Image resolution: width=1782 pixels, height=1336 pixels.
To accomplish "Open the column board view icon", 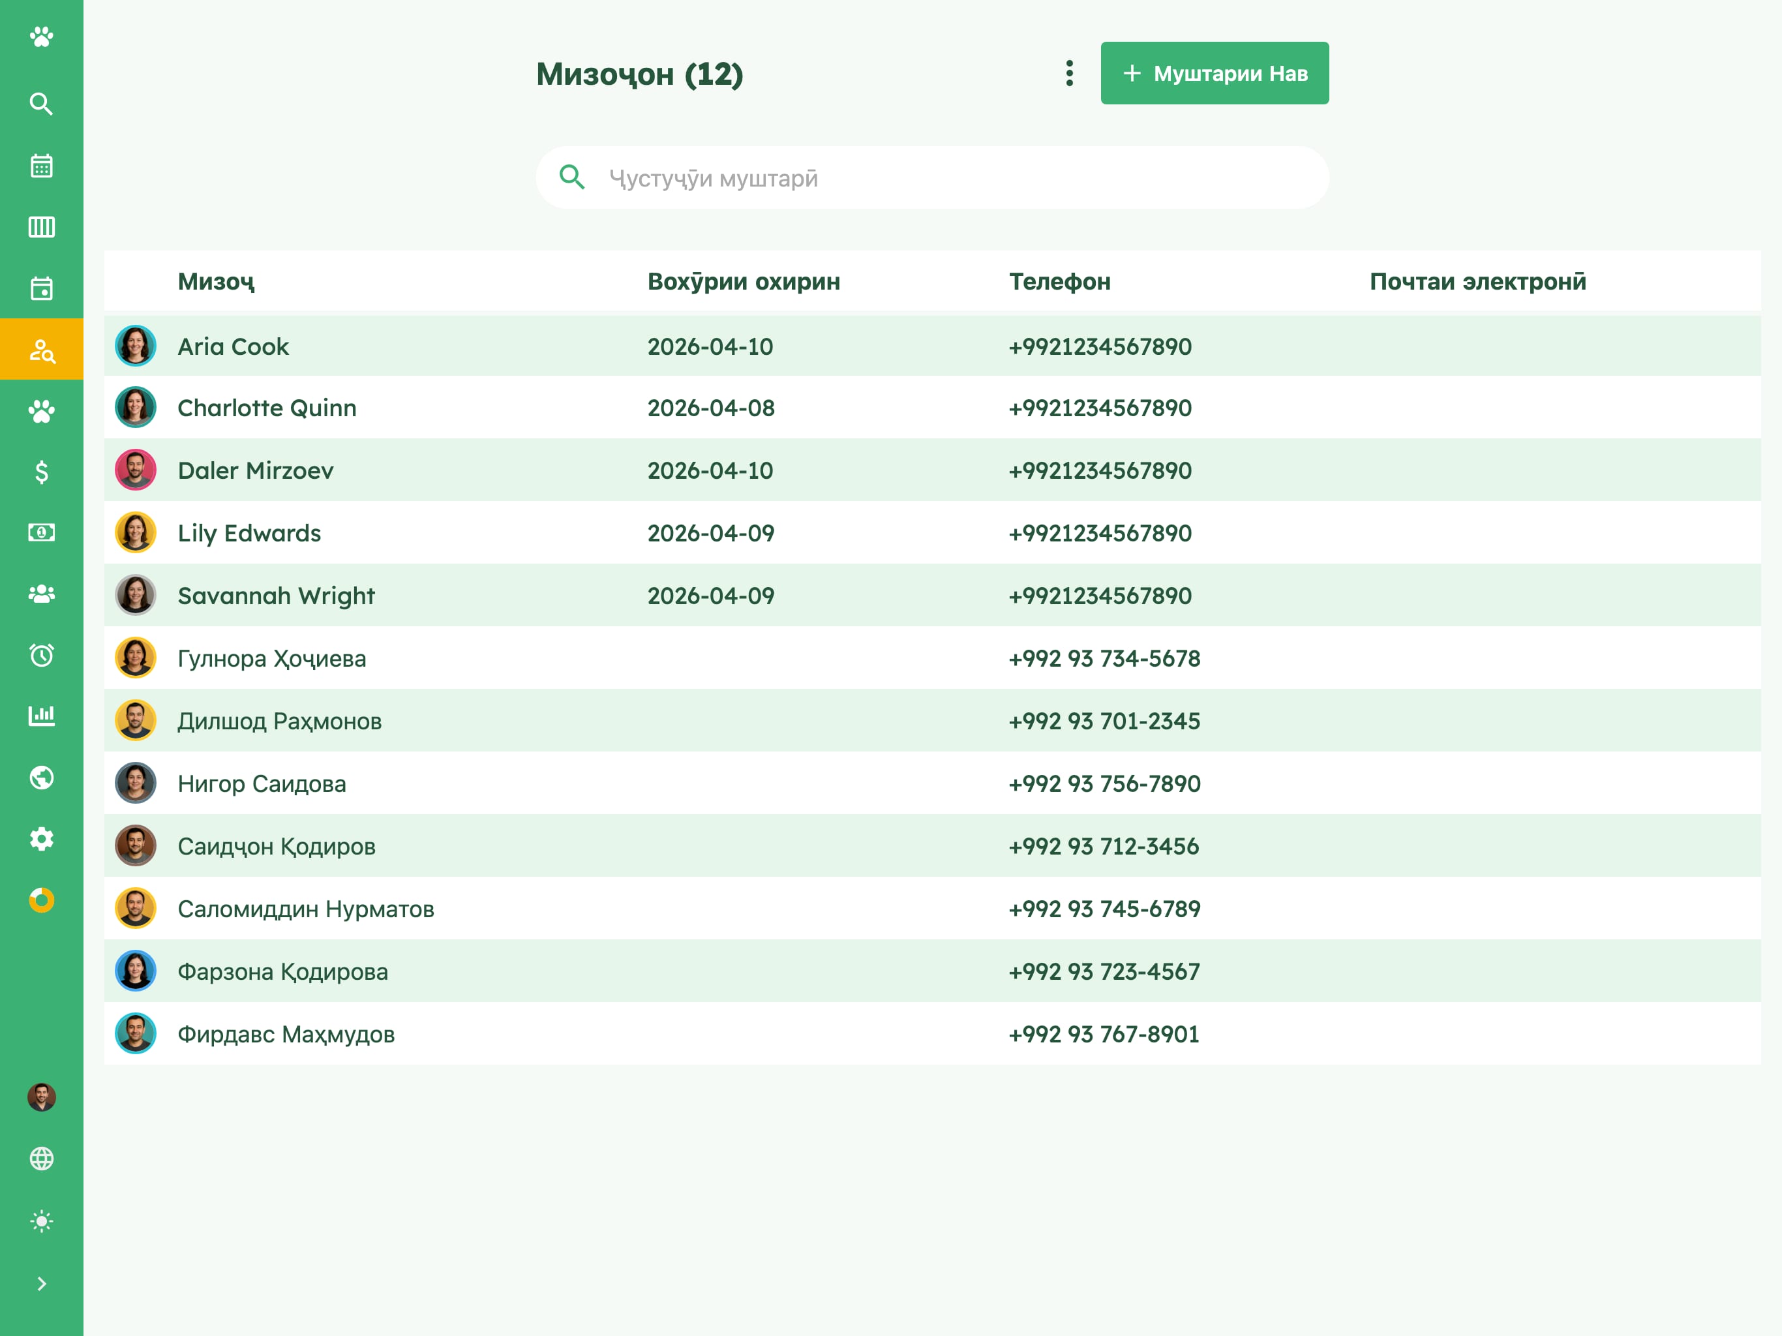I will (x=41, y=227).
